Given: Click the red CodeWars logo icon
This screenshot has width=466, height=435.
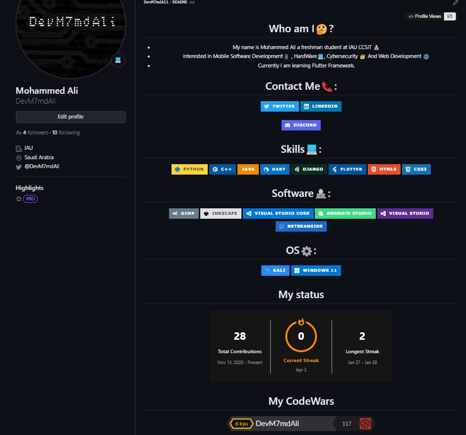Looking at the screenshot, I should (365, 424).
